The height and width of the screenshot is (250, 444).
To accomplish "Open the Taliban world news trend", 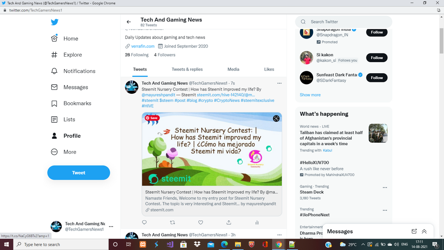I will pos(331,138).
